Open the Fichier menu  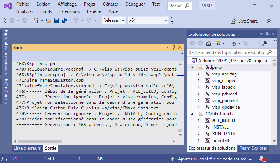coord(23,4)
